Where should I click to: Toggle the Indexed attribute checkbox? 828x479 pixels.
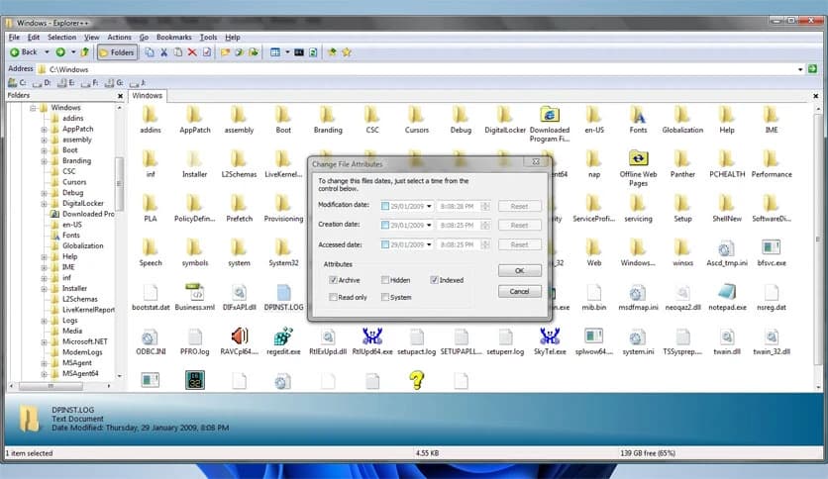pos(434,280)
